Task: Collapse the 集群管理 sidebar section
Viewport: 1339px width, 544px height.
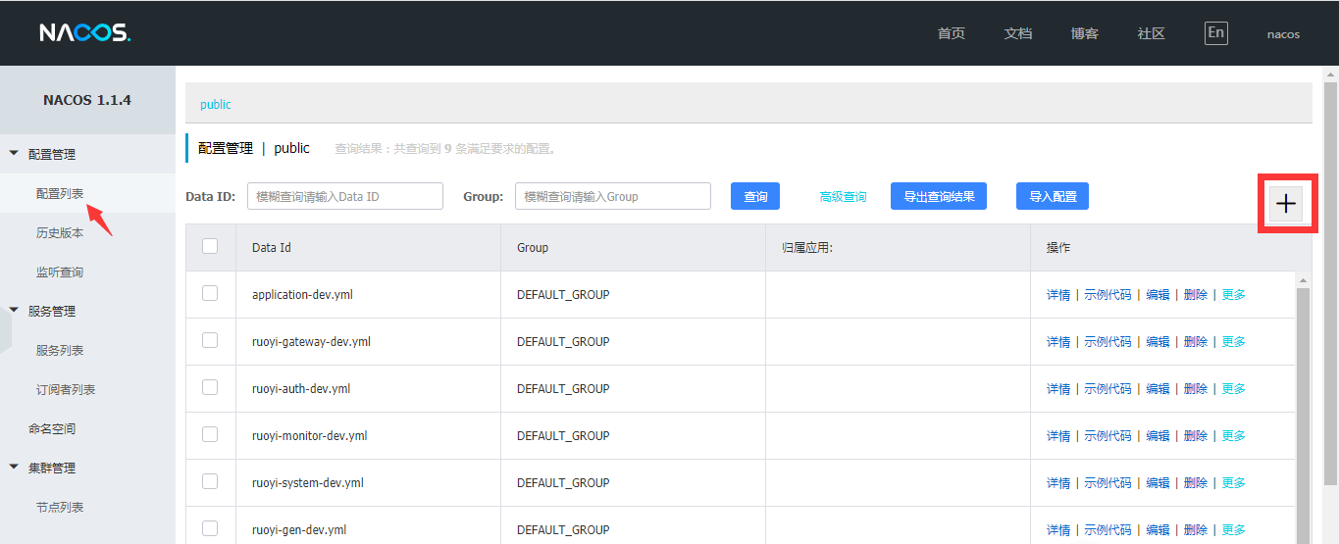Action: click(14, 468)
